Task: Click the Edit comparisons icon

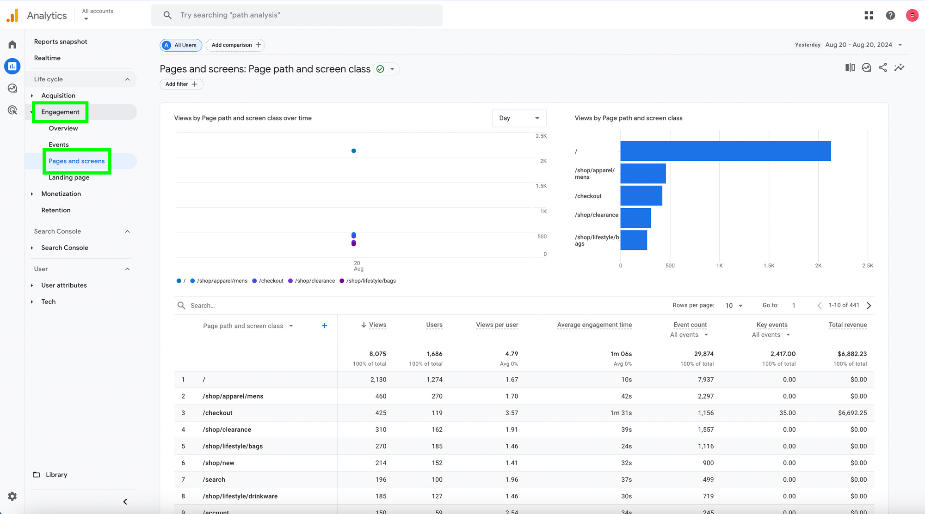Action: coord(850,68)
